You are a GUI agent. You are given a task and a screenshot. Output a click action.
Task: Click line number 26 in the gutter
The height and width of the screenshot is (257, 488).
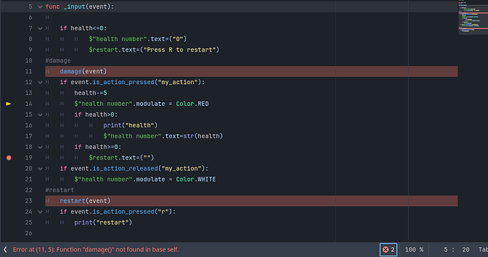click(28, 234)
